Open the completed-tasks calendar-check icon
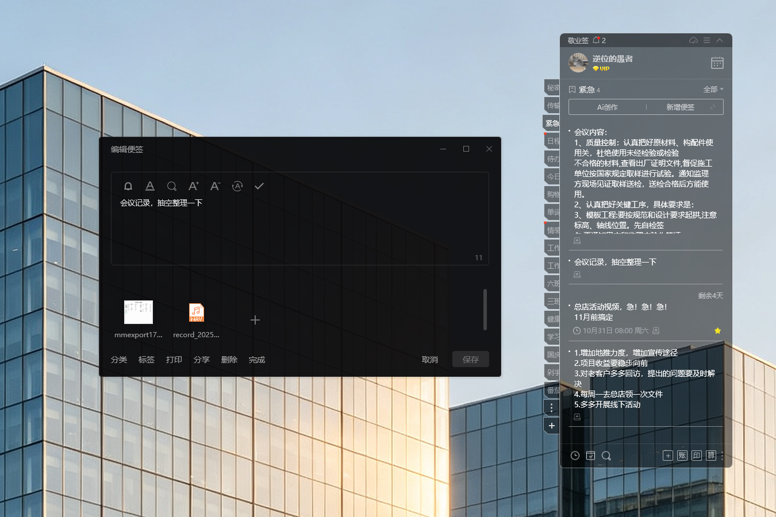 [590, 456]
